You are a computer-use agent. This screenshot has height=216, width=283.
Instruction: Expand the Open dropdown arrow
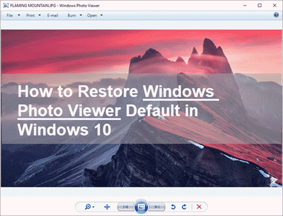point(101,15)
